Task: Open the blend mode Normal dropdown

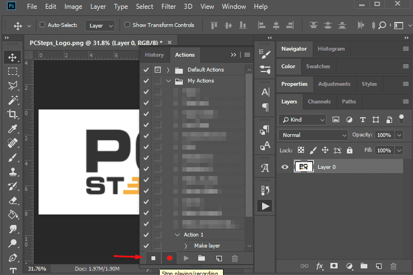Action: pyautogui.click(x=312, y=135)
